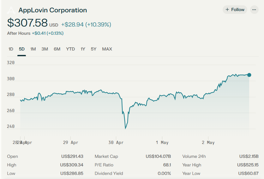This screenshot has width=264, height=179.
Task: Click the latest price dot on chart
Action: pos(249,75)
